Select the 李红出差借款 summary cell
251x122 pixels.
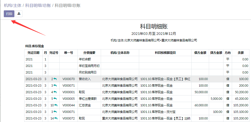(89, 99)
